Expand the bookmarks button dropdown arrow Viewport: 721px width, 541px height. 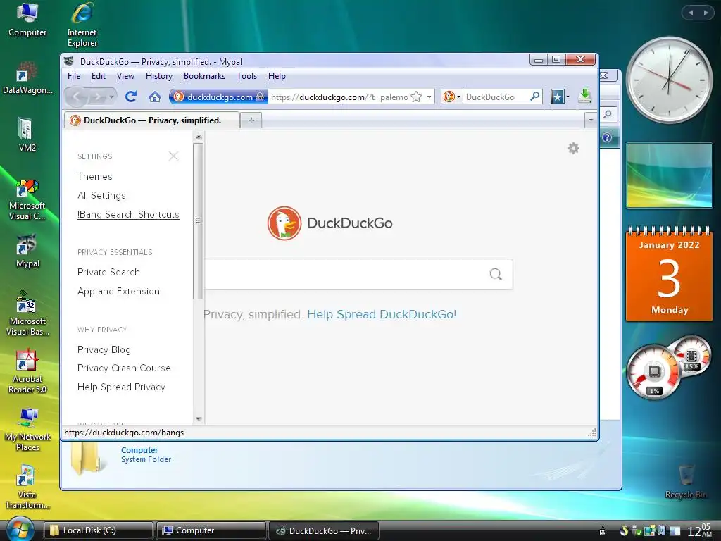coord(568,97)
